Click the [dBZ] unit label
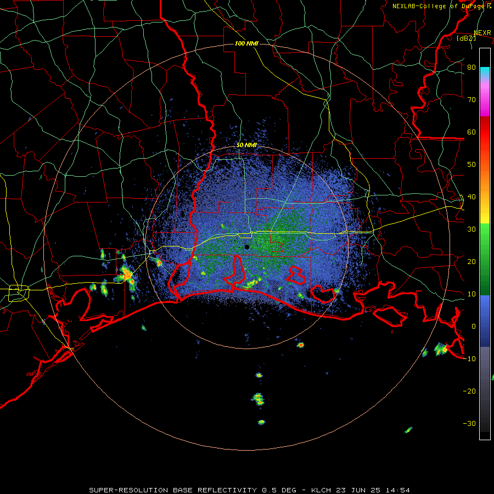 tap(466, 38)
